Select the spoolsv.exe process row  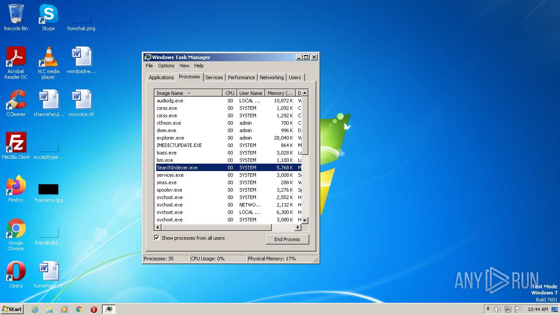pyautogui.click(x=228, y=190)
